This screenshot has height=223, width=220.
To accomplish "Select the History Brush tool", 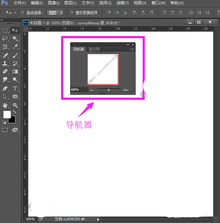I will (x=15, y=63).
